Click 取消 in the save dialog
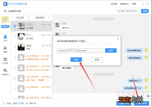This screenshot has width=152, height=107. (97, 60)
